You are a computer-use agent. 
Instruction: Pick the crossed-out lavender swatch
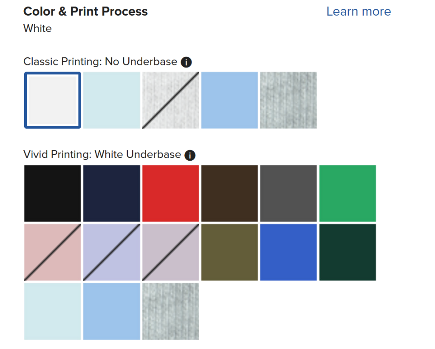pos(112,253)
